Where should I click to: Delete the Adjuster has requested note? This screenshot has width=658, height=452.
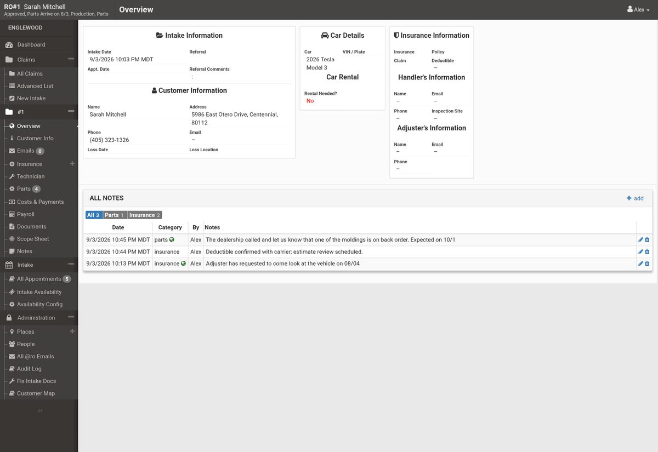(647, 264)
